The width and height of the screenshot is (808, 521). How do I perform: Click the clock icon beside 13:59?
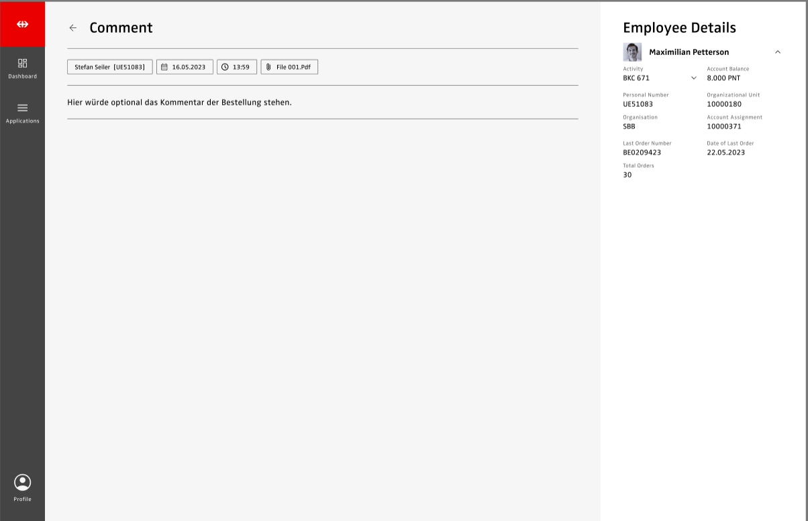click(225, 67)
